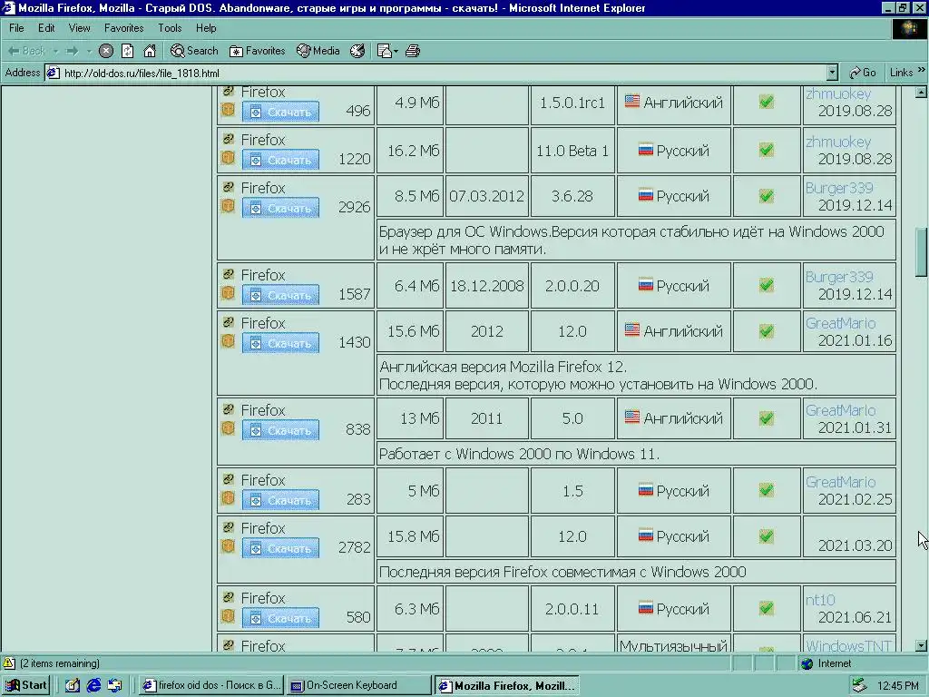Click Show Desktop quick launch icon
This screenshot has height=697, width=929.
tap(73, 685)
